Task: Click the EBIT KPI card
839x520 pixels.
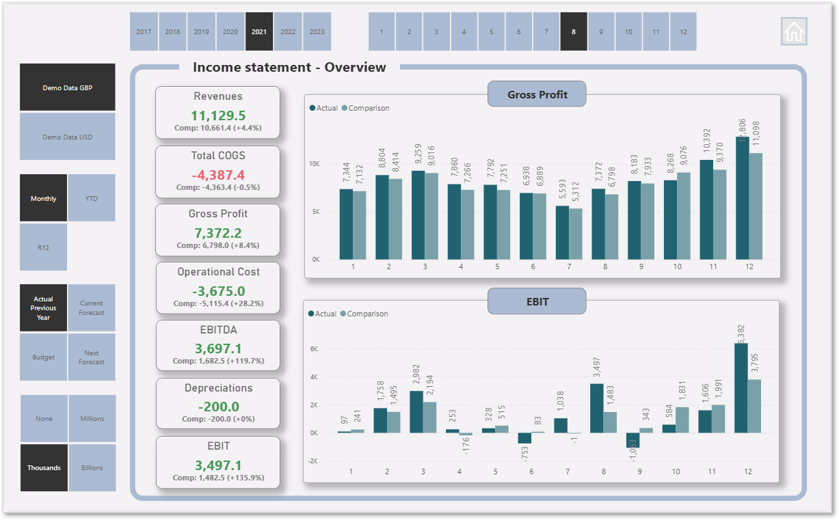Action: click(218, 462)
